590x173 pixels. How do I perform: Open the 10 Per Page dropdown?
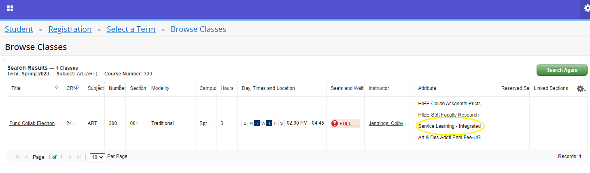(97, 157)
